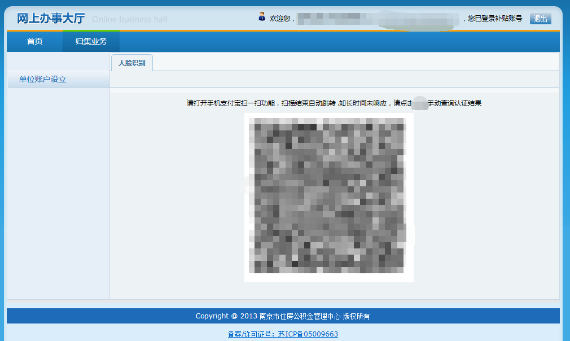This screenshot has height=341, width=570.
Task: Click the blurred link for manual result query
Action: [x=419, y=103]
